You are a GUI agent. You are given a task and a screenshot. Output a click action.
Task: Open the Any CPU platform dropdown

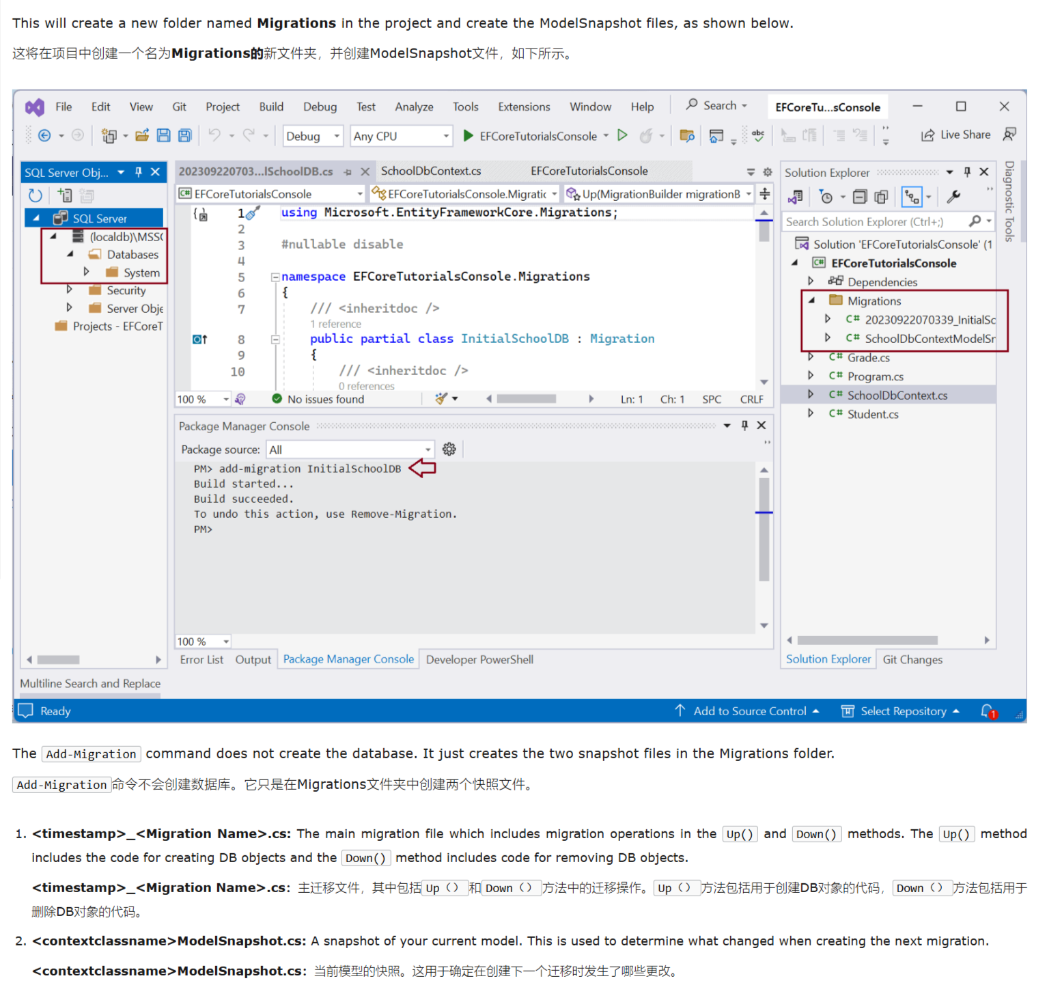[402, 136]
